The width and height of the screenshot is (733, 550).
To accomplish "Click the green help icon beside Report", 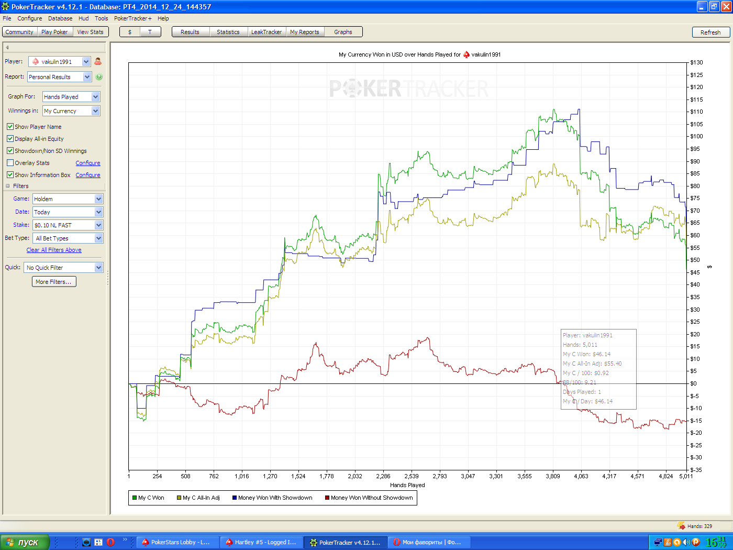I will tap(99, 77).
